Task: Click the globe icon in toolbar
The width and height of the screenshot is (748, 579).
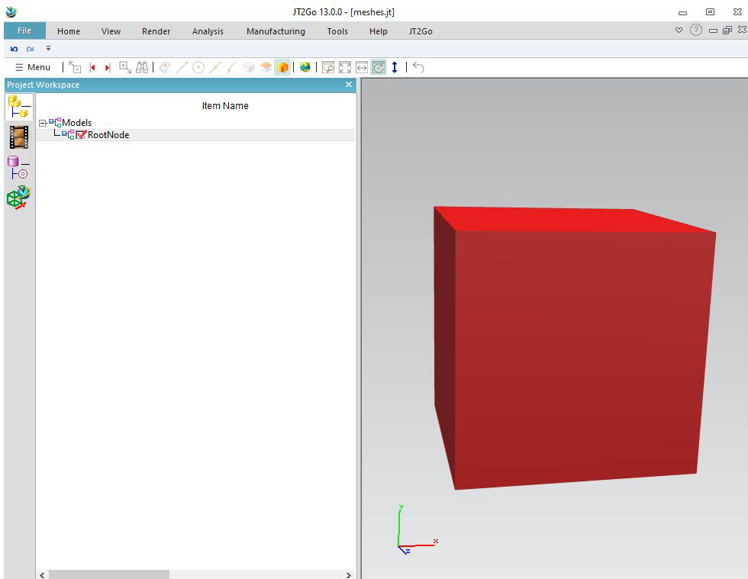Action: coord(305,67)
